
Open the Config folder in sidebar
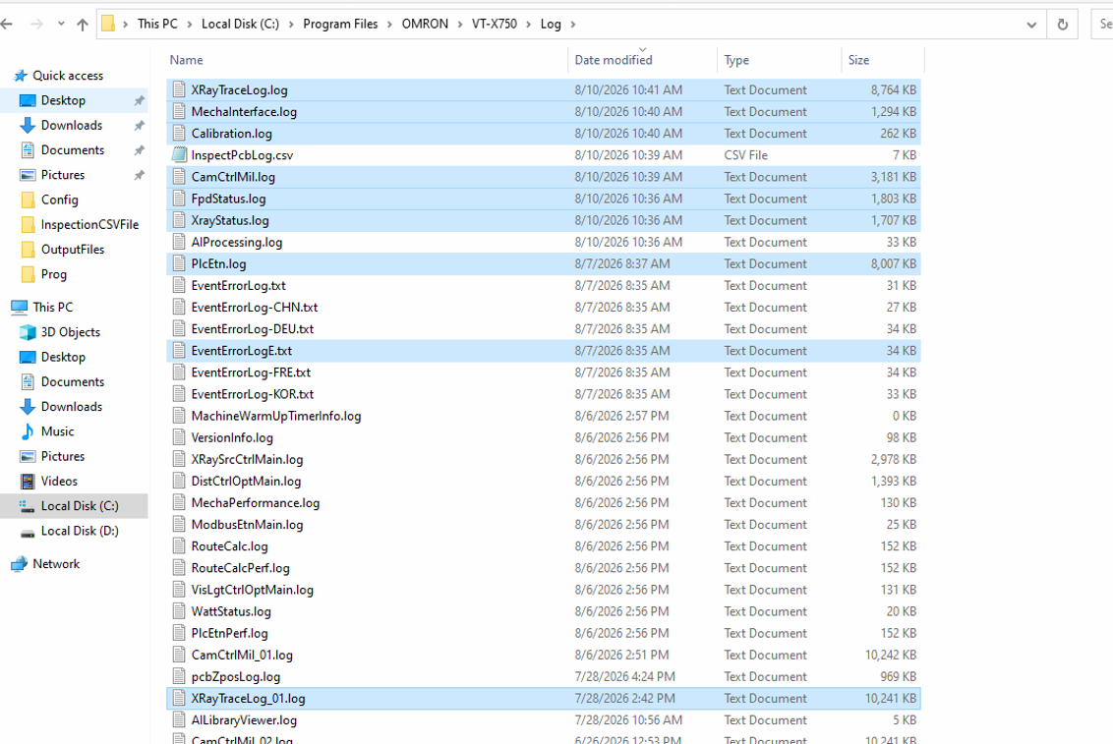[59, 200]
